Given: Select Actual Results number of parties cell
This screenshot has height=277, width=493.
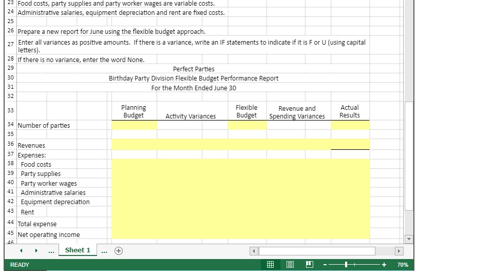Looking at the screenshot, I should (x=350, y=125).
